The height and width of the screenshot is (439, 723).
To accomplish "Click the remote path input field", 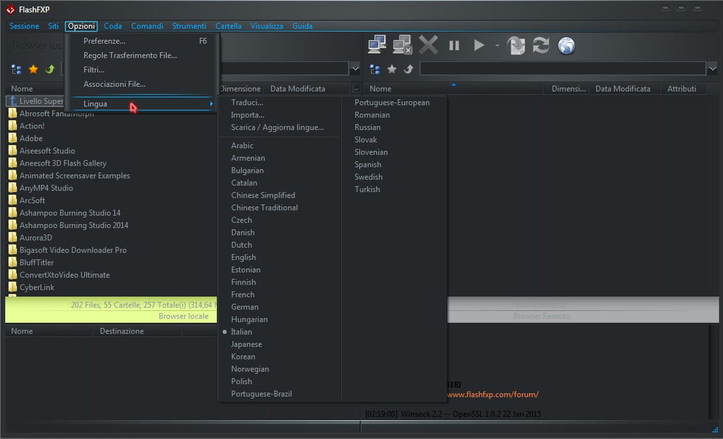I will pos(562,69).
